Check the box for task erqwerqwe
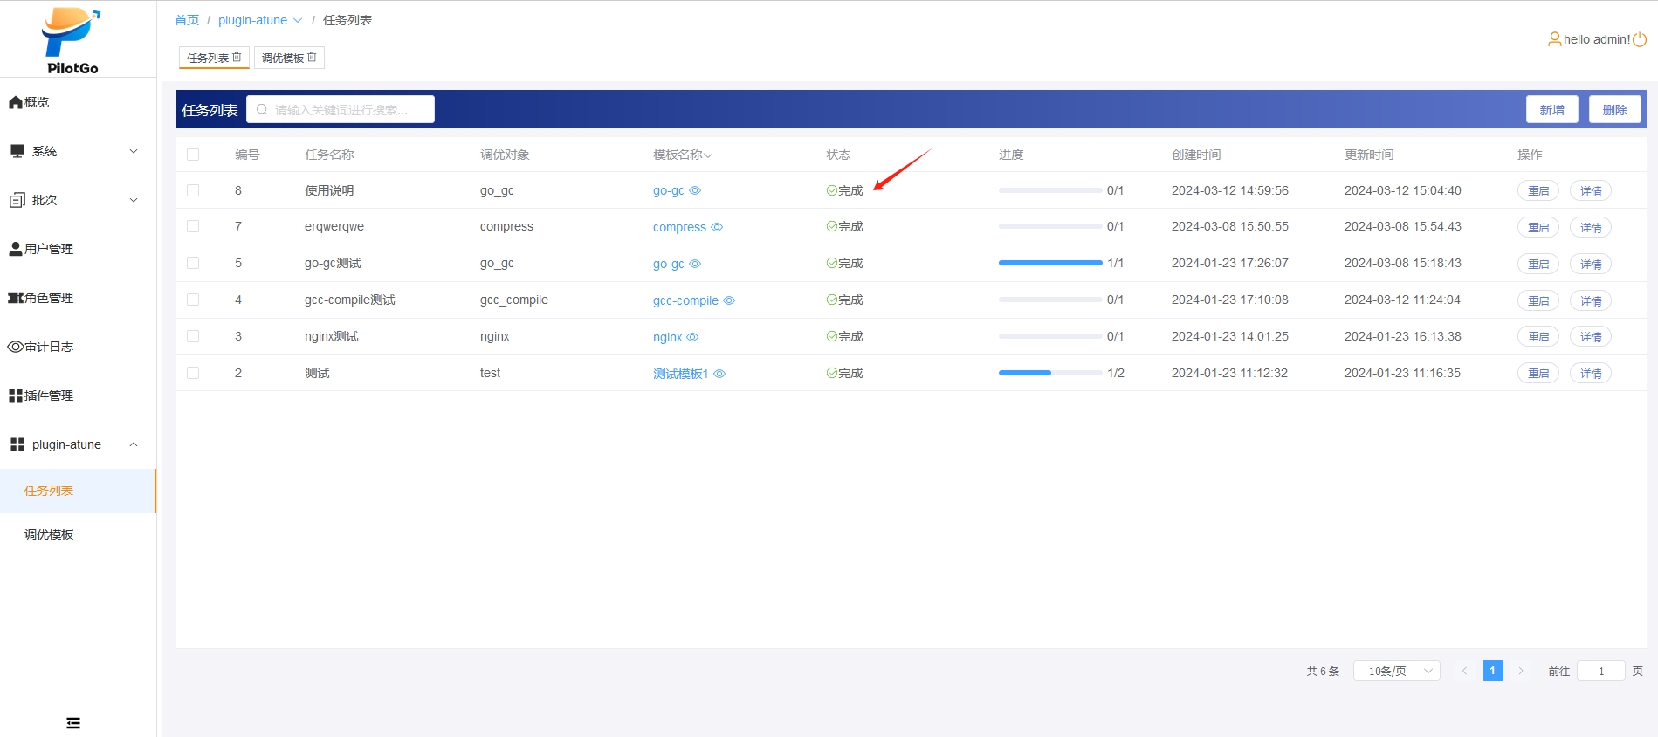 coord(193,226)
